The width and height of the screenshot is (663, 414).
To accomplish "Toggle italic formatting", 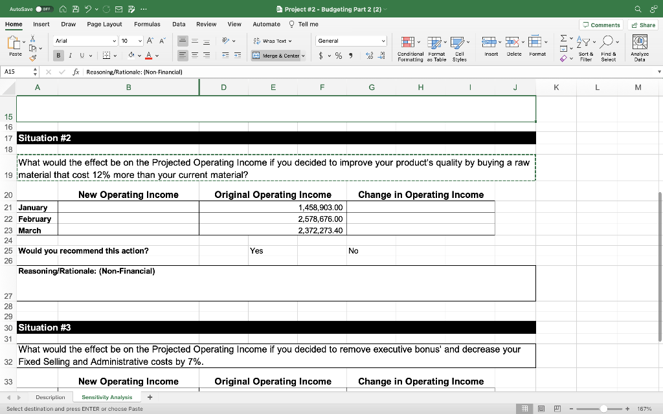I will 69,56.
